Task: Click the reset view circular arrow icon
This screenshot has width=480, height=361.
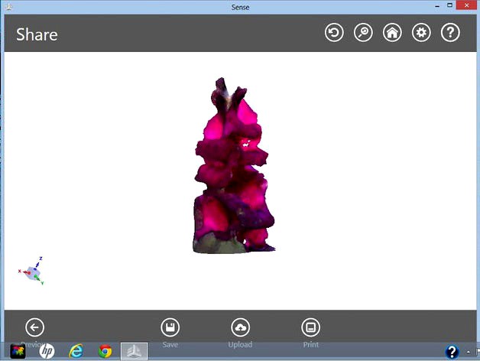Action: [x=334, y=33]
